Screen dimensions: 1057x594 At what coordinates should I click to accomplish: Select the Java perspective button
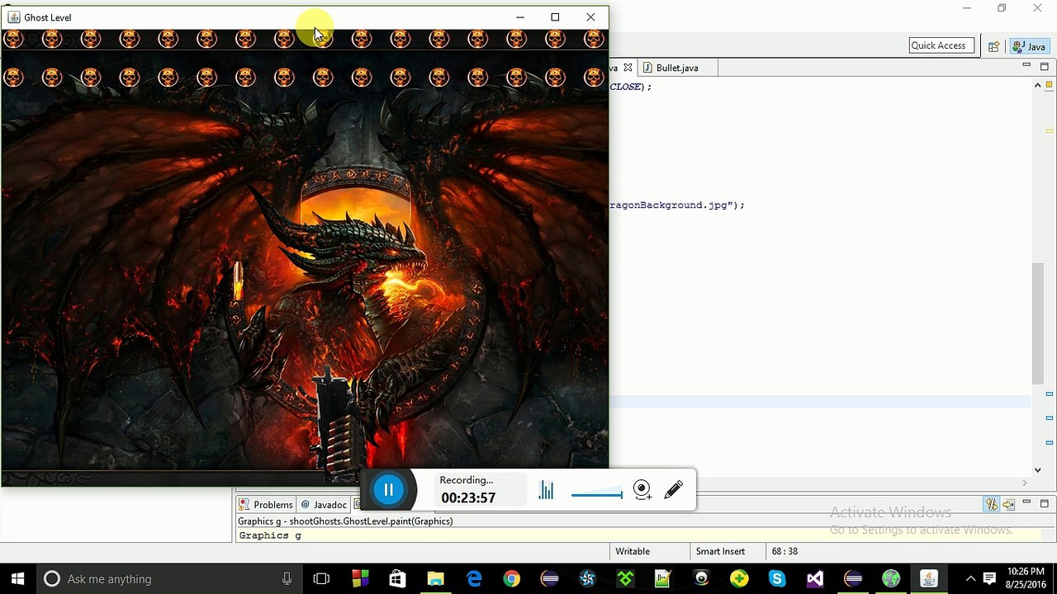pyautogui.click(x=1029, y=47)
